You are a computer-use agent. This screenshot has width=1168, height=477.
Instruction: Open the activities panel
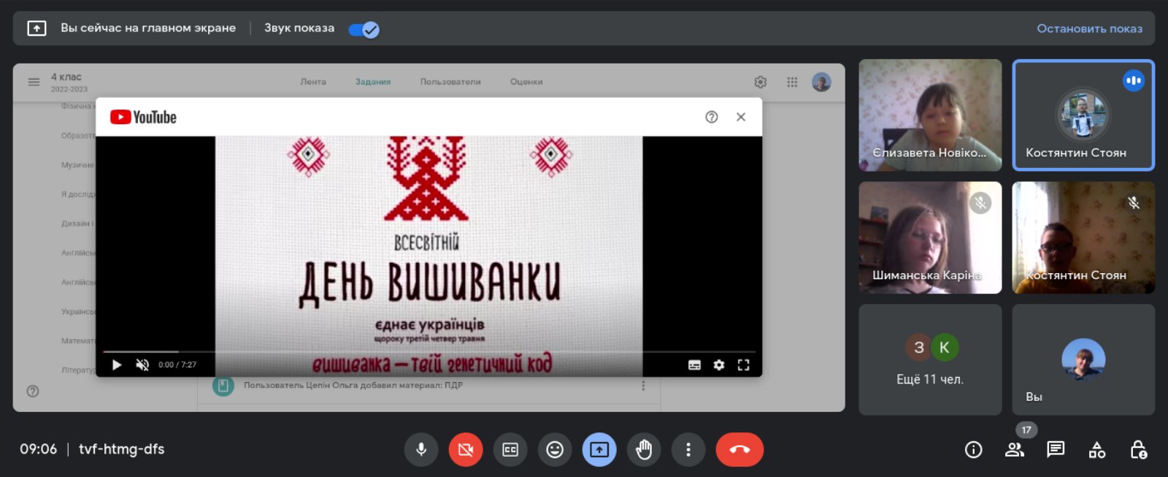click(1096, 450)
